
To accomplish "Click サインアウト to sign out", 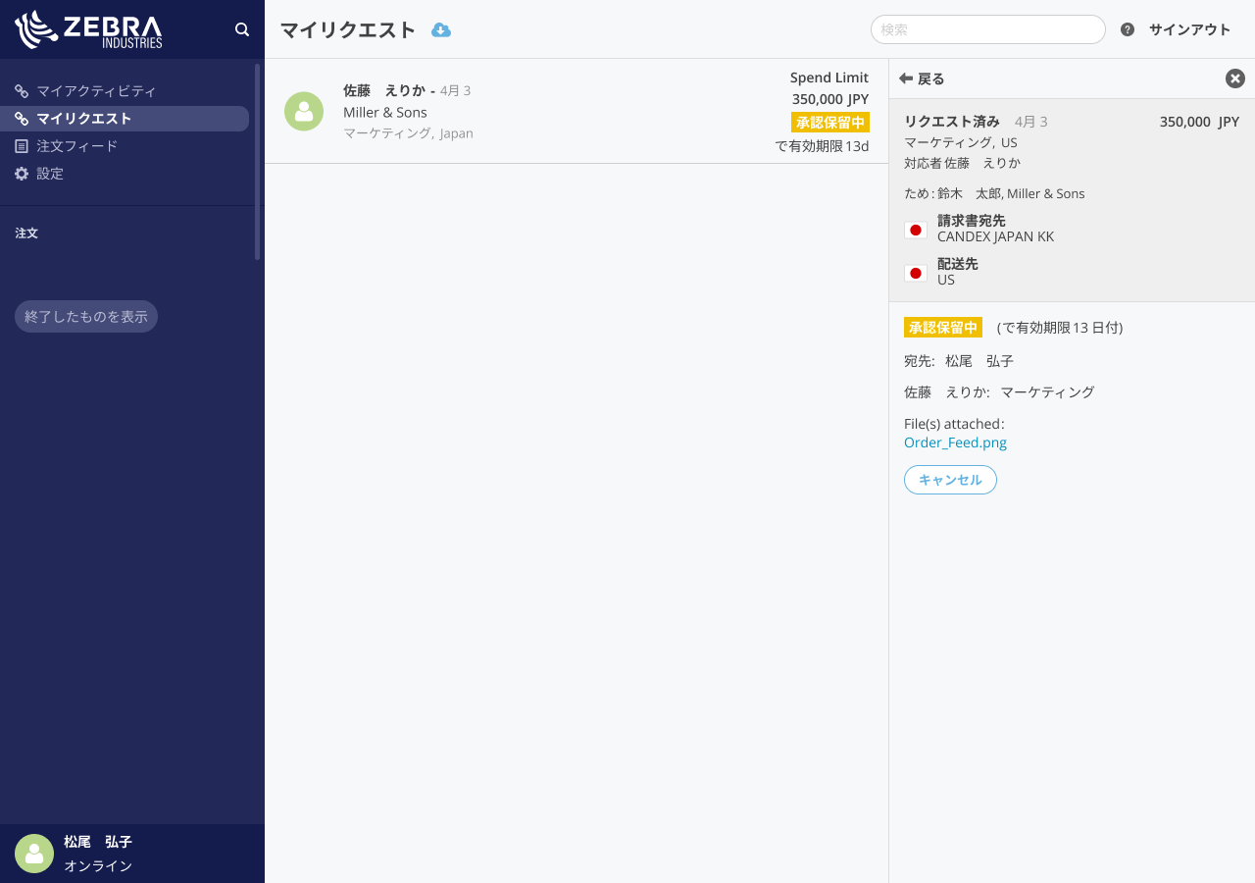I will click(x=1189, y=29).
